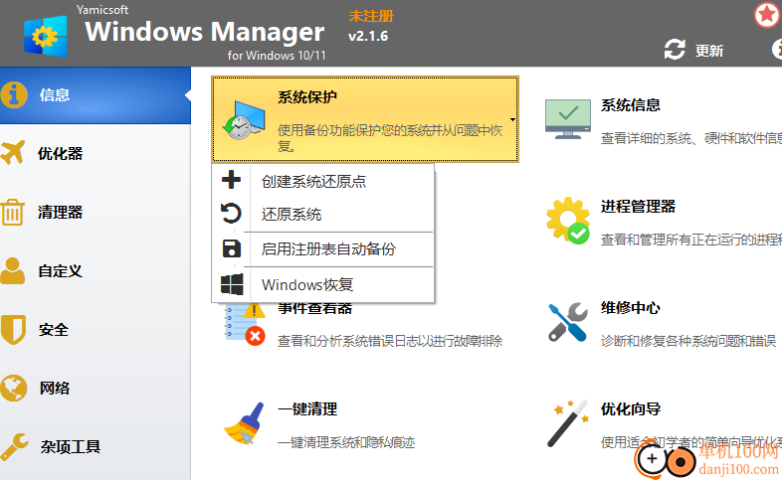Click the v2.1.6 version text
Image resolution: width=782 pixels, height=480 pixels.
click(x=368, y=36)
